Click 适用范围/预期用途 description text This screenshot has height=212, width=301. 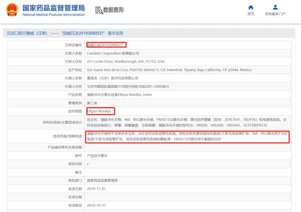point(187,136)
